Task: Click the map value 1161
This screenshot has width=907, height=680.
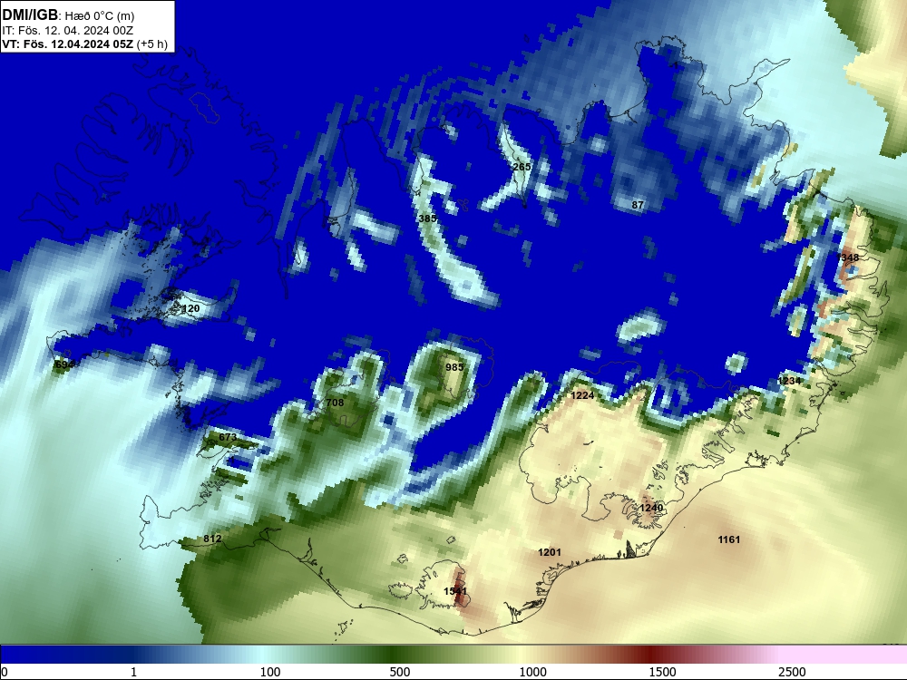Action: click(x=729, y=539)
